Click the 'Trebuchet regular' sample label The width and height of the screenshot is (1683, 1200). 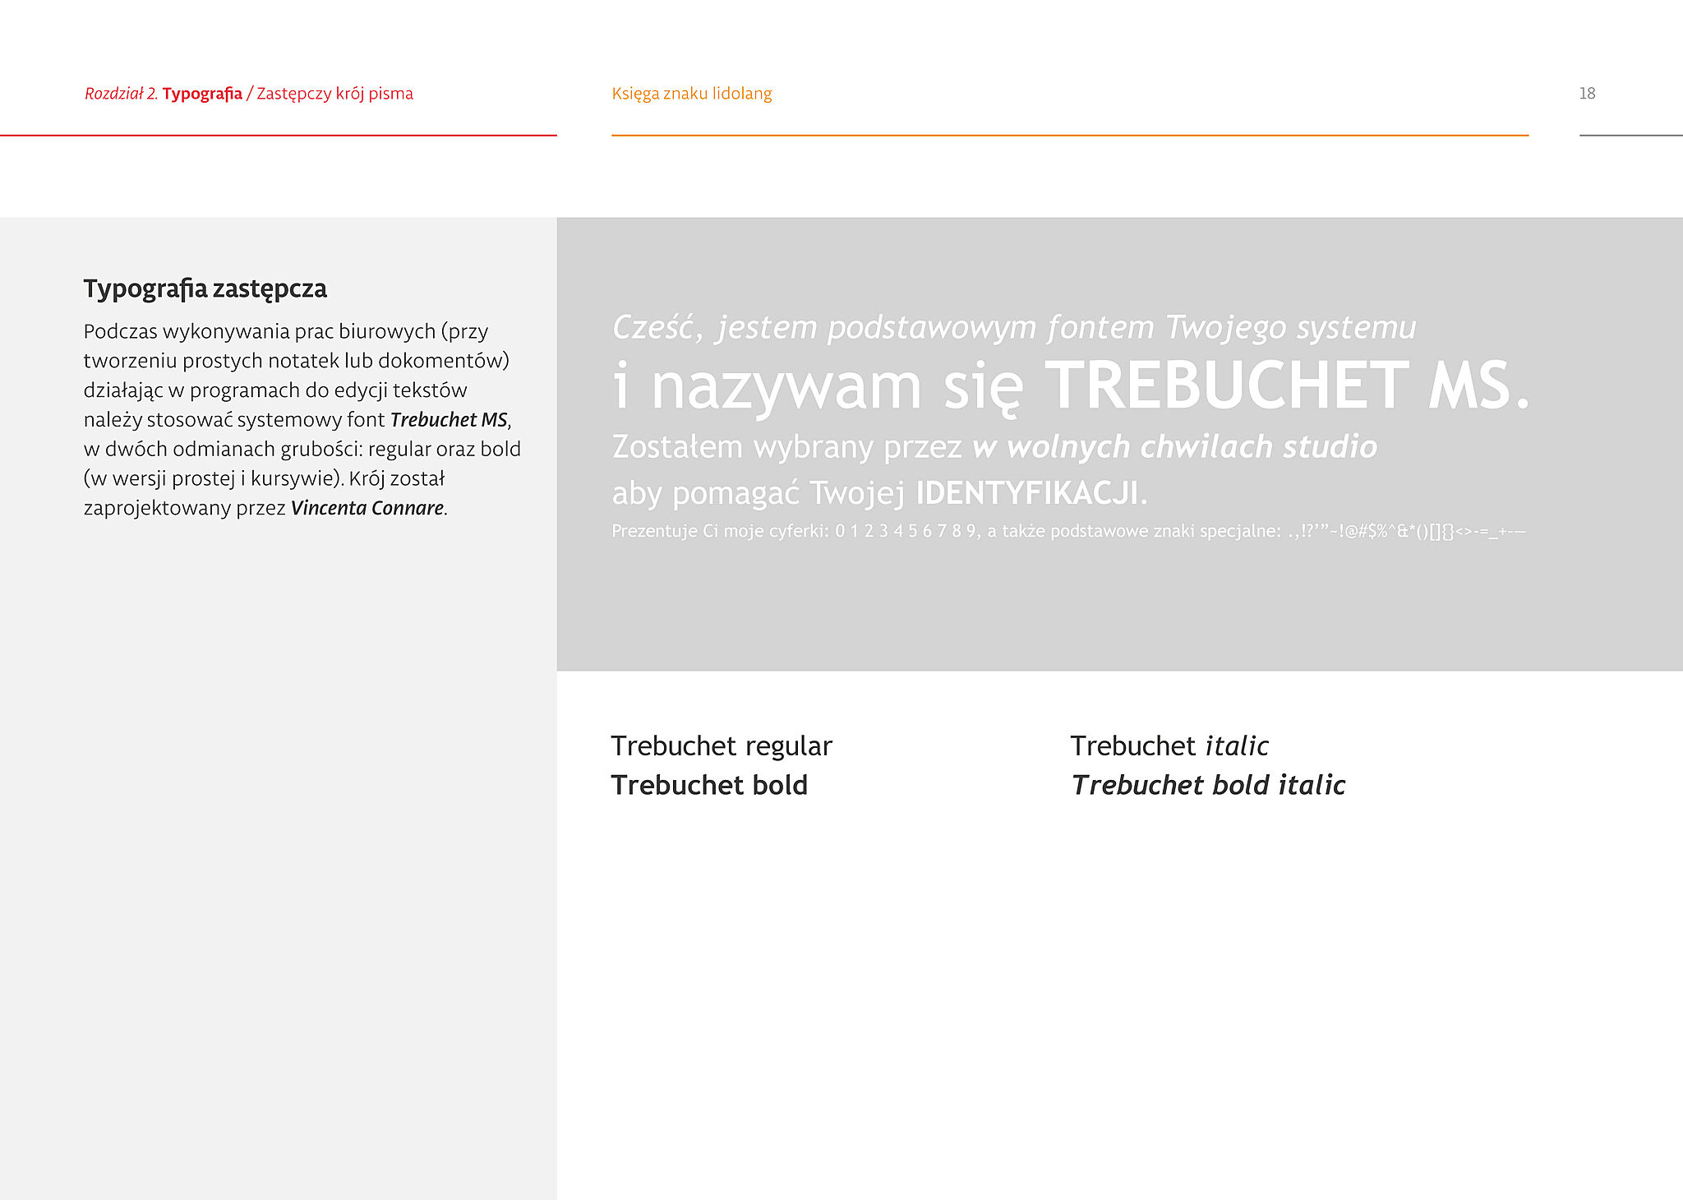point(721,746)
